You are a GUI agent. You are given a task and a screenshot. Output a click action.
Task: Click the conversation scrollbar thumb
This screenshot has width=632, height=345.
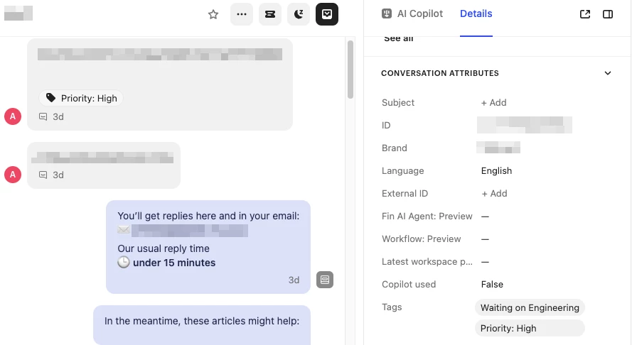[350, 70]
